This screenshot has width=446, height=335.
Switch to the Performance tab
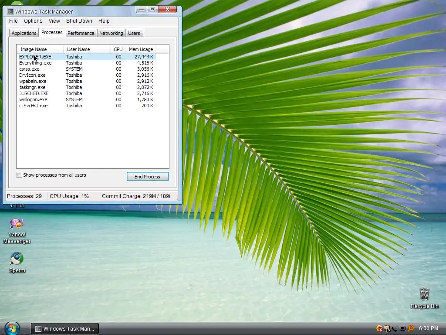point(81,33)
